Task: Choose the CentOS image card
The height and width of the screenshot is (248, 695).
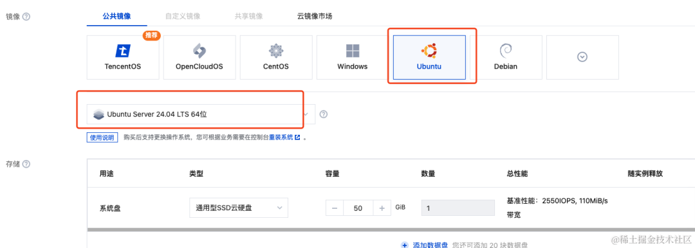Action: [x=276, y=58]
